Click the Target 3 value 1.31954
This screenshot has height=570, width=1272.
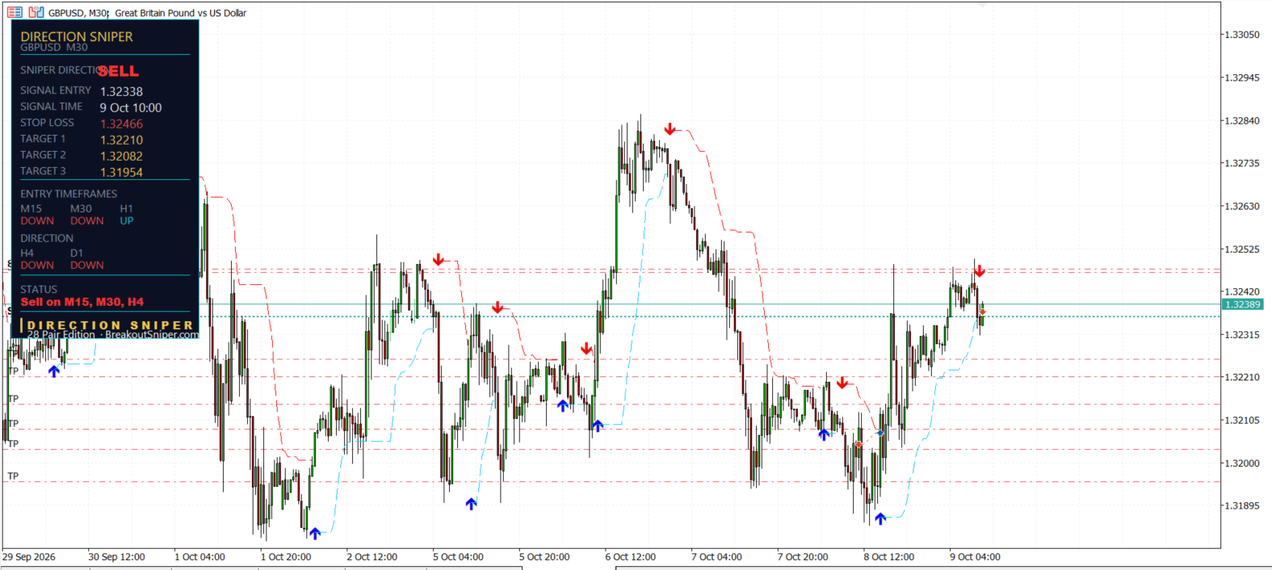pyautogui.click(x=121, y=172)
